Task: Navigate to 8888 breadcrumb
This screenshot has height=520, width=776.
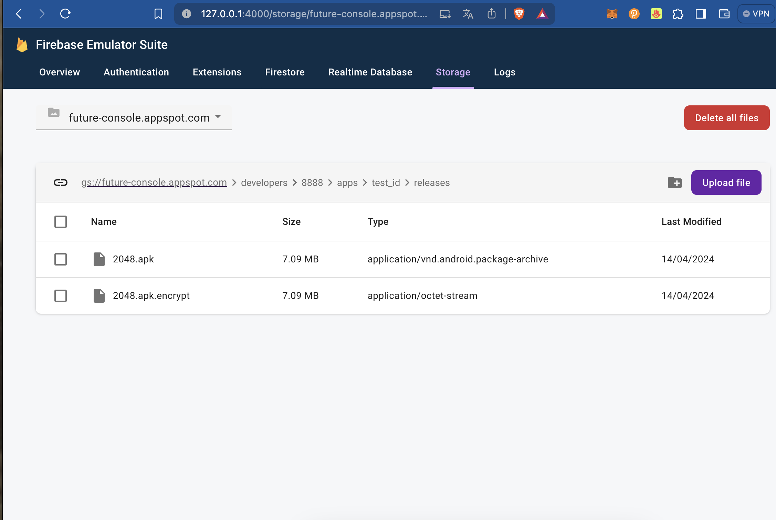Action: click(x=312, y=183)
